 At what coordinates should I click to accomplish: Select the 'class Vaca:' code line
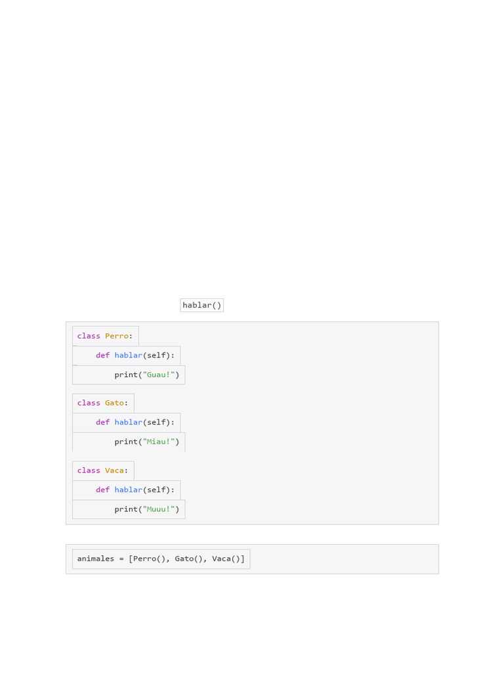(x=103, y=471)
